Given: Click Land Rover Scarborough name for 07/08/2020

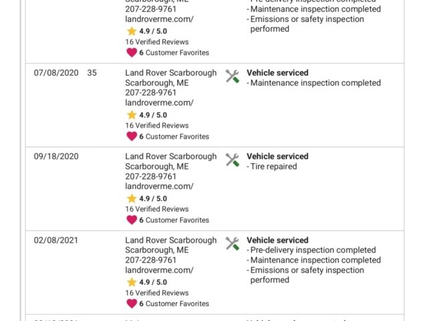Looking at the screenshot, I should point(171,73).
